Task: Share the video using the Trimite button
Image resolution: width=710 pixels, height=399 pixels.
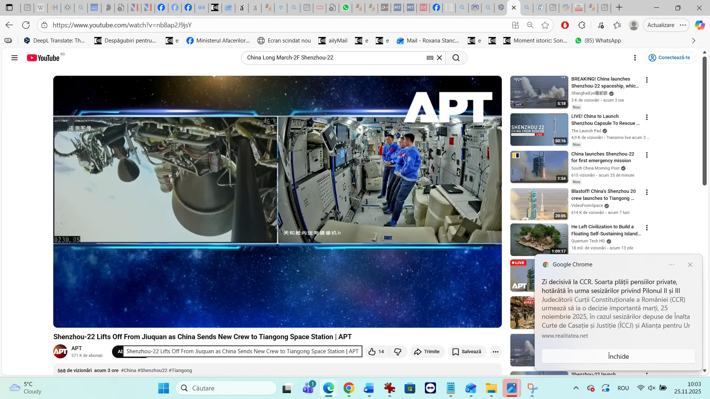Action: point(427,351)
